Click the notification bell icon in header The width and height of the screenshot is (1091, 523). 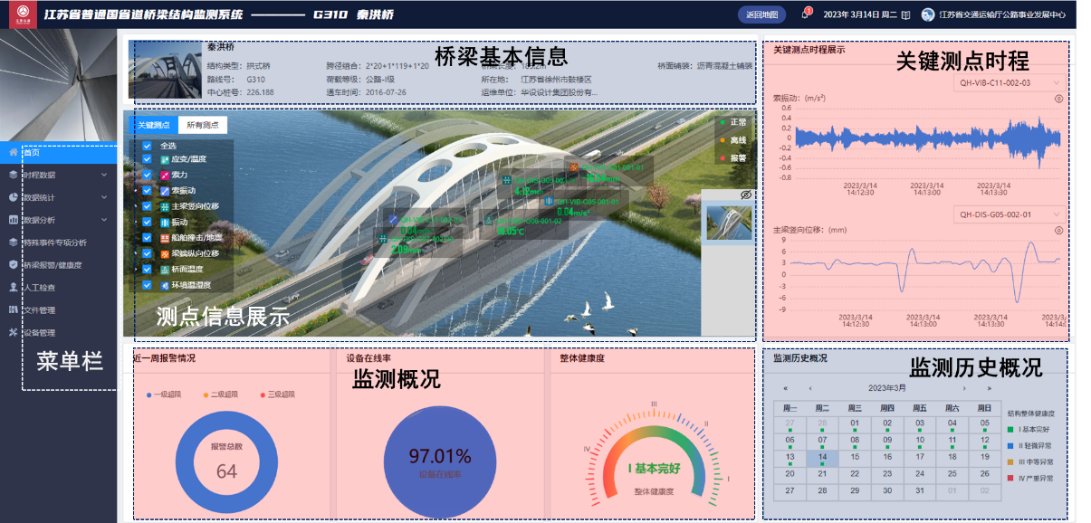(805, 14)
